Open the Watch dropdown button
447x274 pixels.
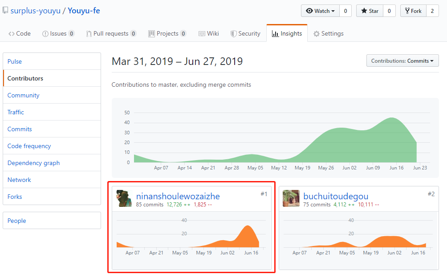click(x=320, y=11)
